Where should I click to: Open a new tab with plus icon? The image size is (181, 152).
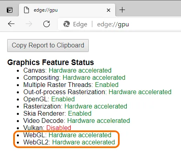(x=122, y=10)
